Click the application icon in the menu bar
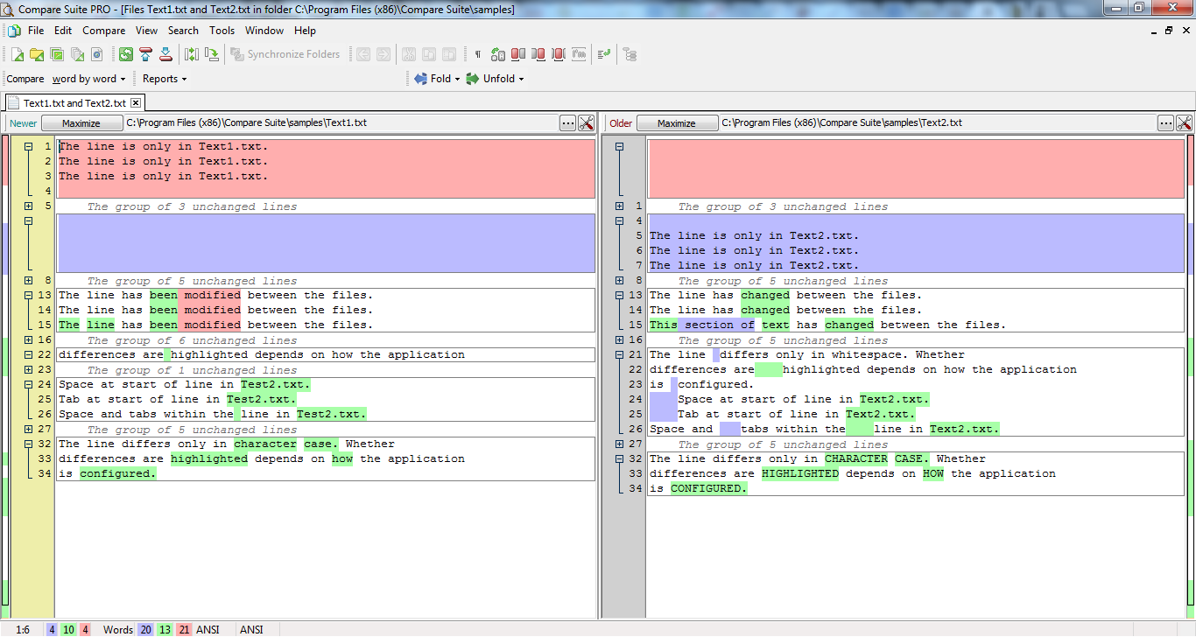This screenshot has height=637, width=1196. 14,31
